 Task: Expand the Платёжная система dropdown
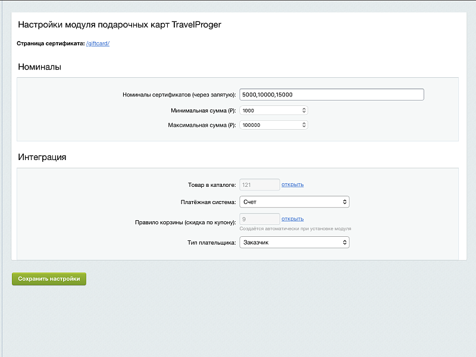point(295,202)
